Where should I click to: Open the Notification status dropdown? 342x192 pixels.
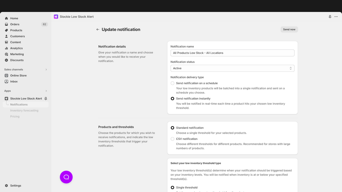pos(232,68)
